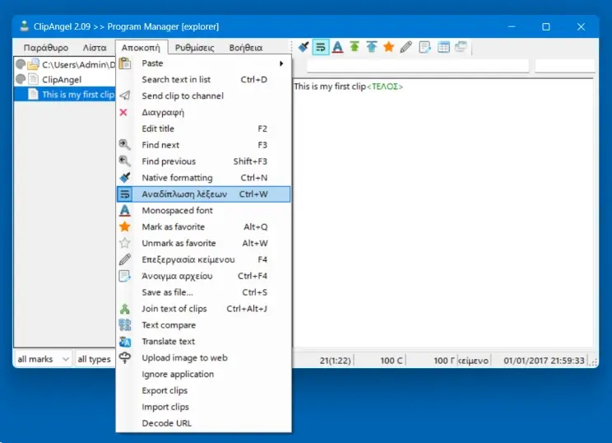Choose Mark as favorite
612x443 pixels.
[204, 227]
